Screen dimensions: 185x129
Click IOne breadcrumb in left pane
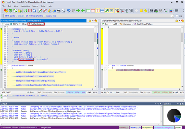point(24,24)
